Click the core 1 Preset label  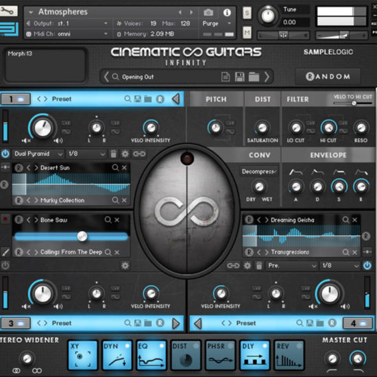(x=62, y=99)
